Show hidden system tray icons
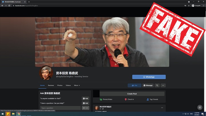The width and height of the screenshot is (206, 116). point(183,114)
